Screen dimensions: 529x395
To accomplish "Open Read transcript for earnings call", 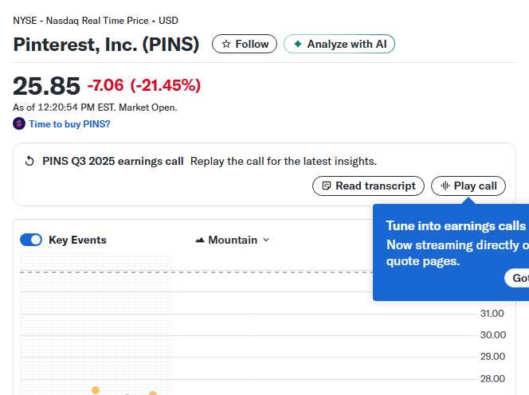I will [x=368, y=186].
